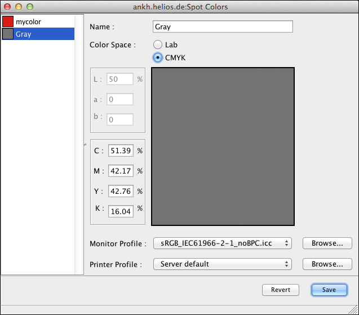Select the Gray entry in the list
The width and height of the screenshot is (359, 315).
[38, 34]
